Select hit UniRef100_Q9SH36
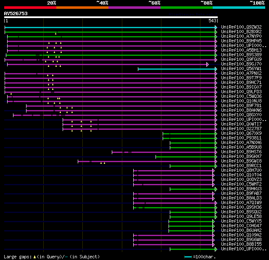This screenshot has width=269, height=260. coord(241,207)
